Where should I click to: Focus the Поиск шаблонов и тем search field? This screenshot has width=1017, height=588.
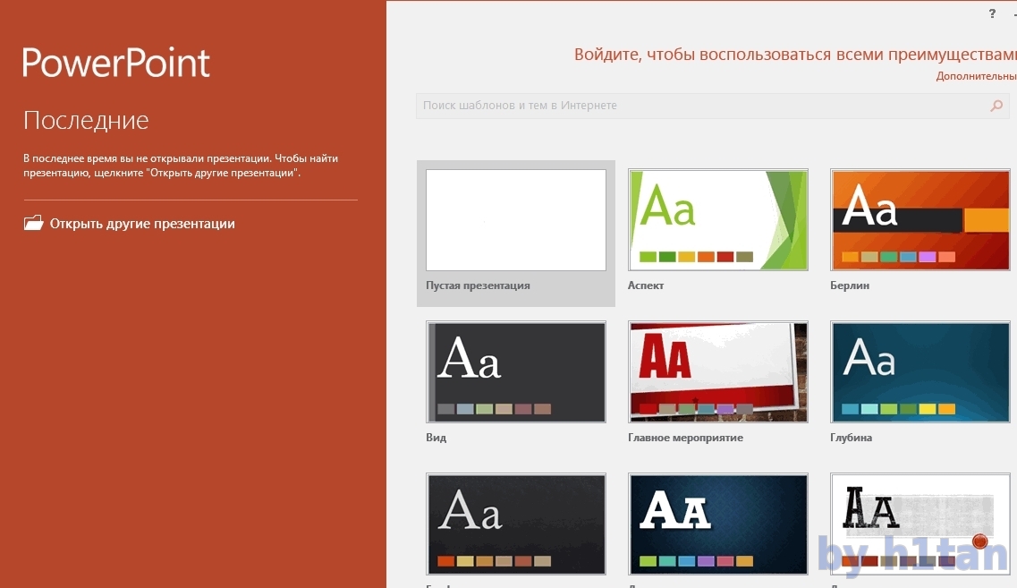click(698, 106)
